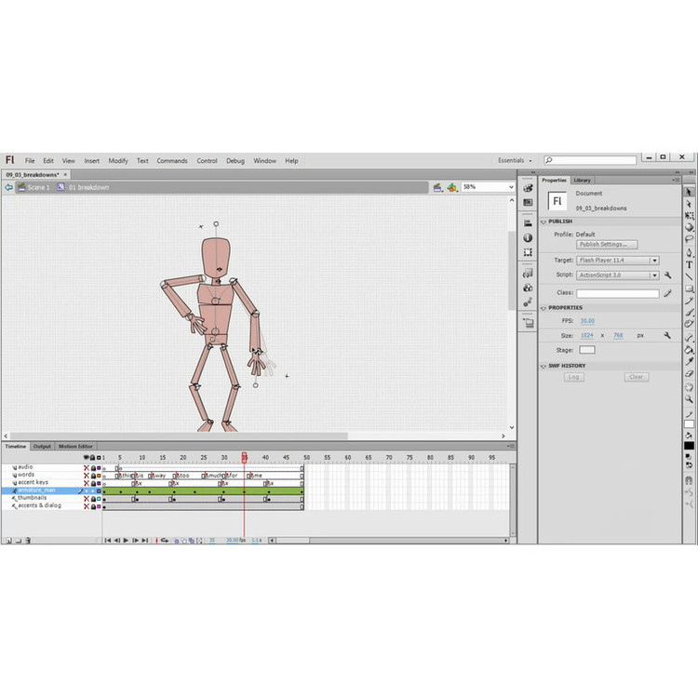Toggle outline color box for thumbnails layer
Screen dimensions: 698x698
click(100, 498)
